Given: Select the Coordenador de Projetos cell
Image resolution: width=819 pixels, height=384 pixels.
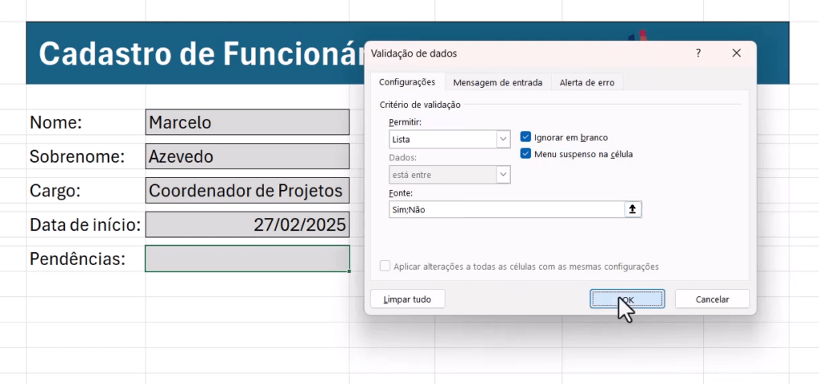Looking at the screenshot, I should [247, 190].
